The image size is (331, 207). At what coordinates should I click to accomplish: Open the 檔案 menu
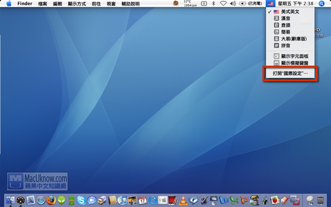[x=43, y=4]
